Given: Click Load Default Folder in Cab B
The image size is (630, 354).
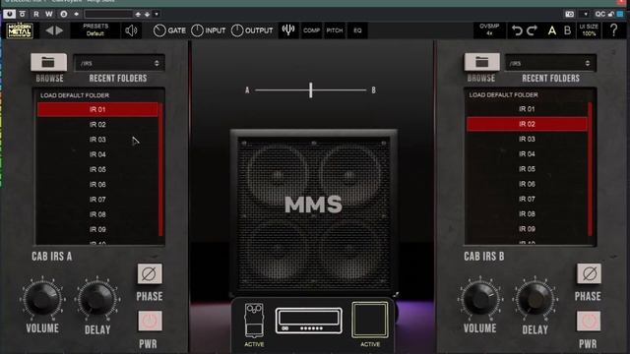Looking at the screenshot, I should pos(503,94).
